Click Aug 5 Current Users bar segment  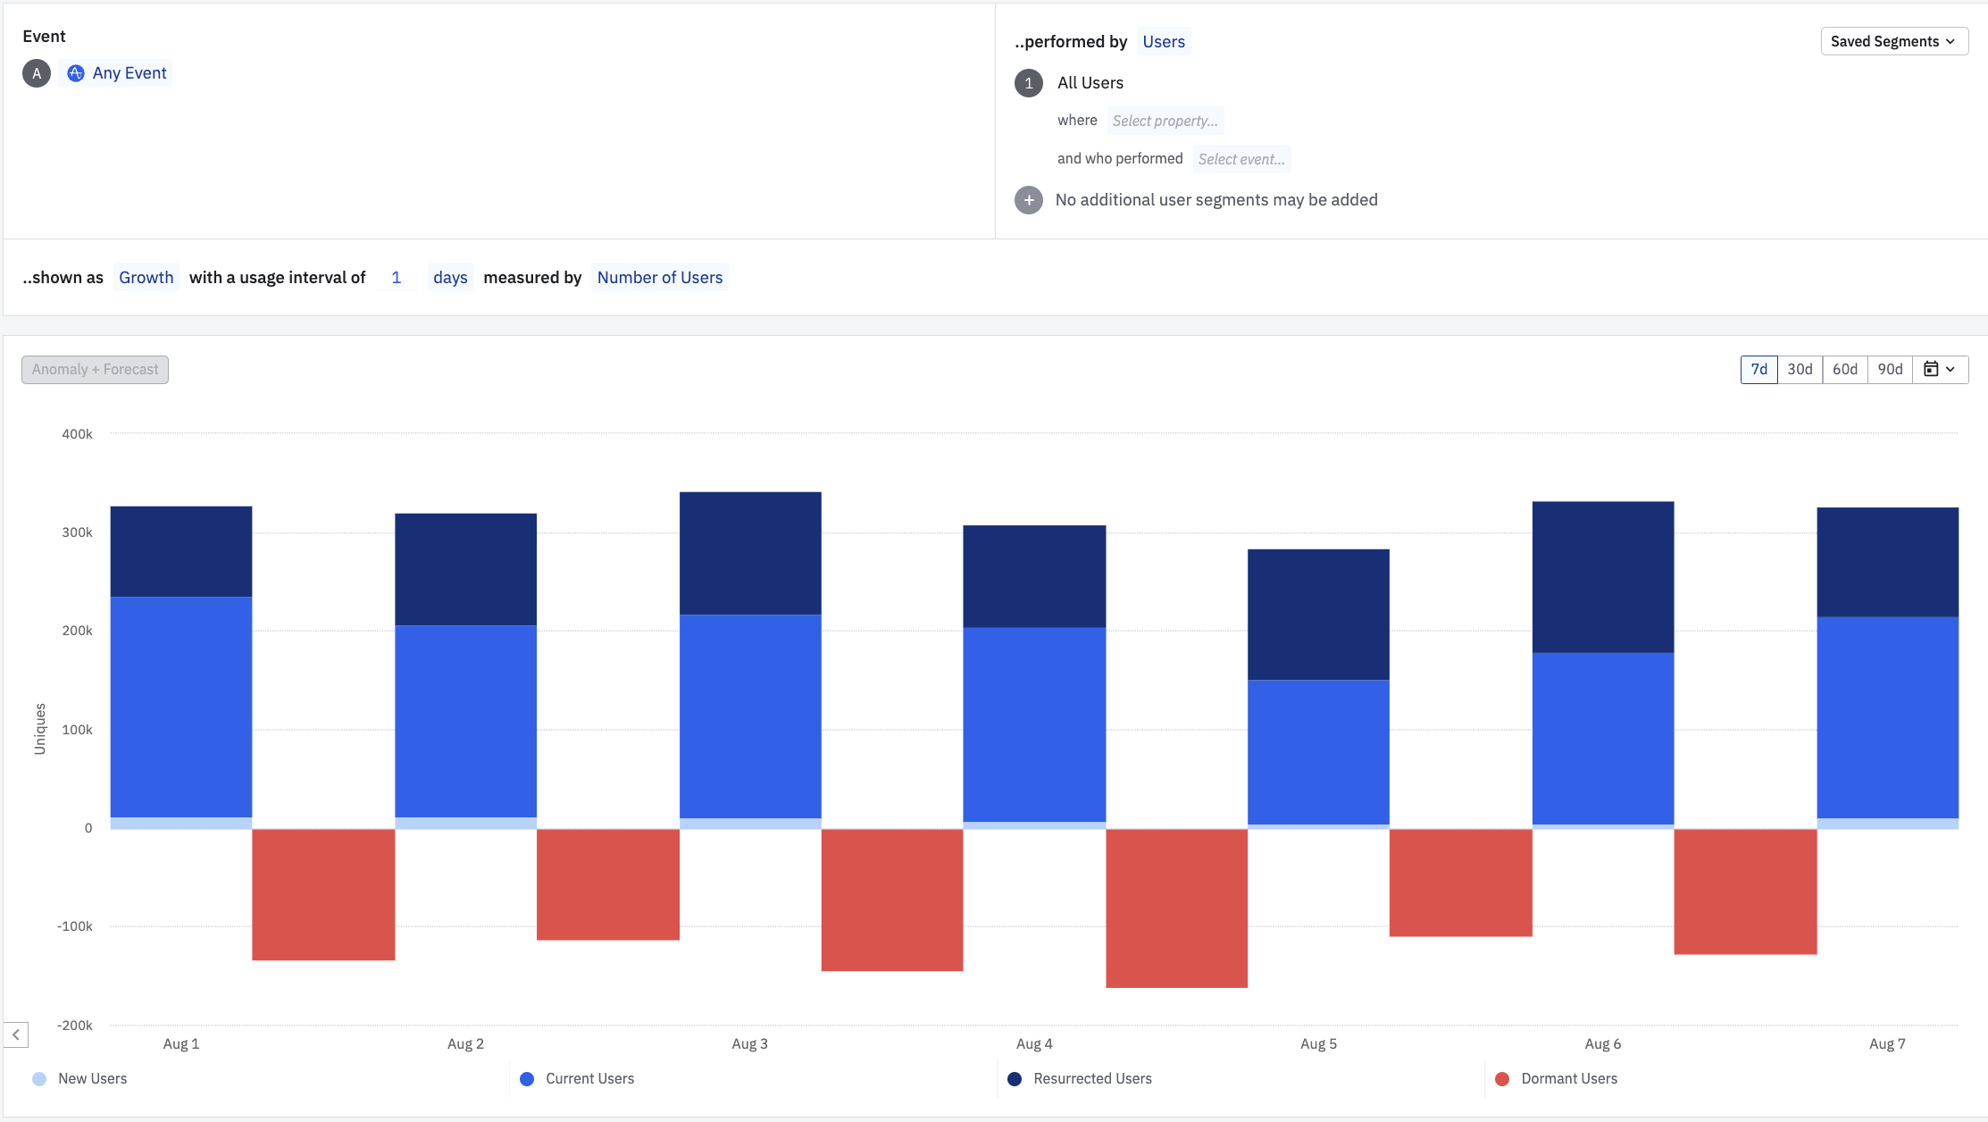[x=1318, y=752]
